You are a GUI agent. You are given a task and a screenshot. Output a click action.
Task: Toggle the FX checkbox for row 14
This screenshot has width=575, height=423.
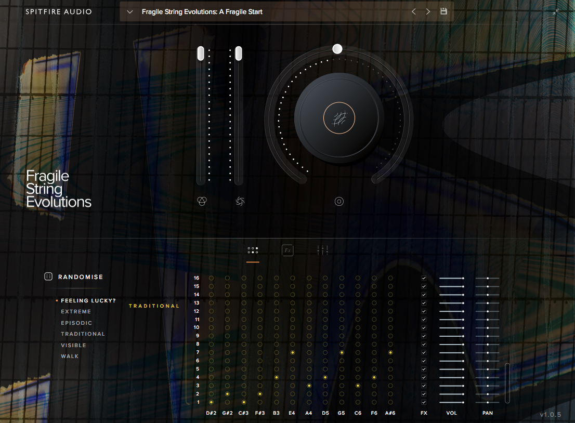(424, 295)
